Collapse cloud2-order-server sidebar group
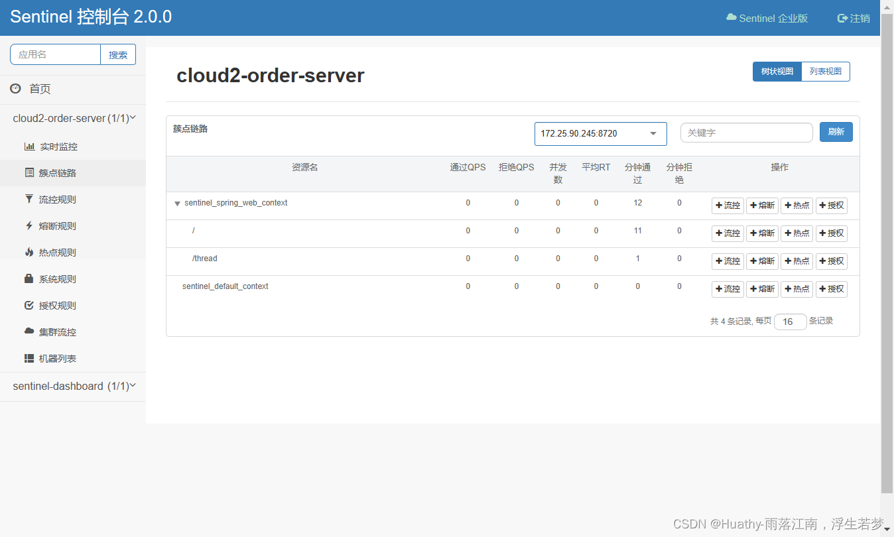Screen dimensions: 894x537 (73, 118)
